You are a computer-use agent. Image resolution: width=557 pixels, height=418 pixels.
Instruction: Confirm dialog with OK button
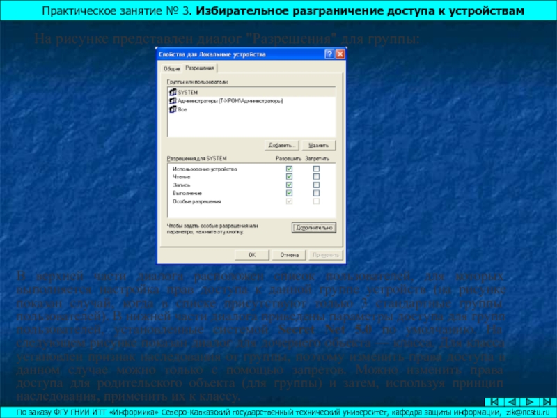coord(253,254)
